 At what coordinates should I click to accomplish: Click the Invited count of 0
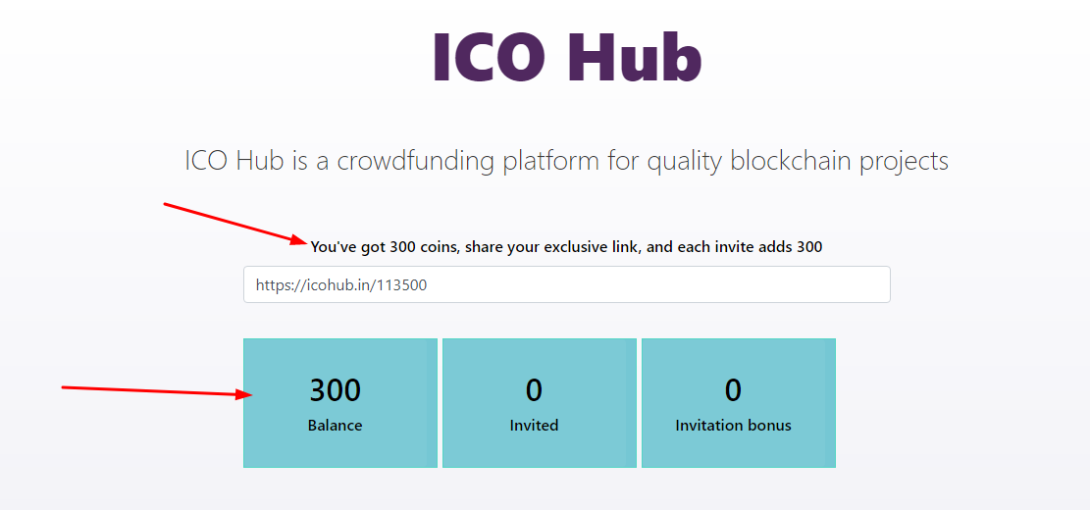(534, 390)
